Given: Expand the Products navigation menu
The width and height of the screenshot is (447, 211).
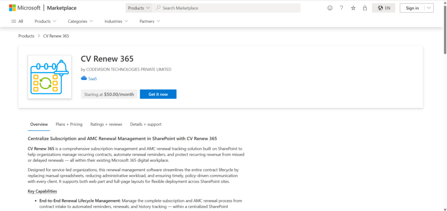Looking at the screenshot, I should point(45,21).
